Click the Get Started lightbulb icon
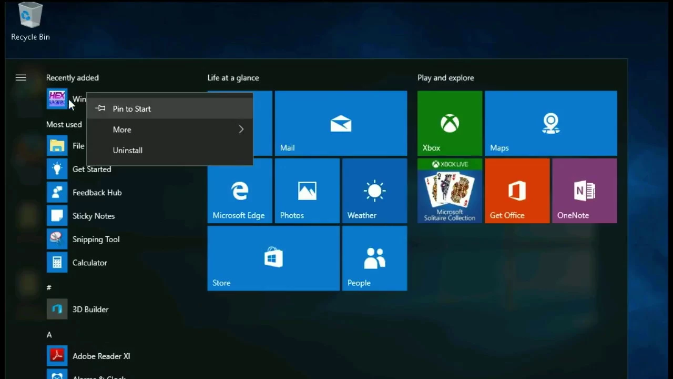The image size is (673, 379). (x=57, y=169)
